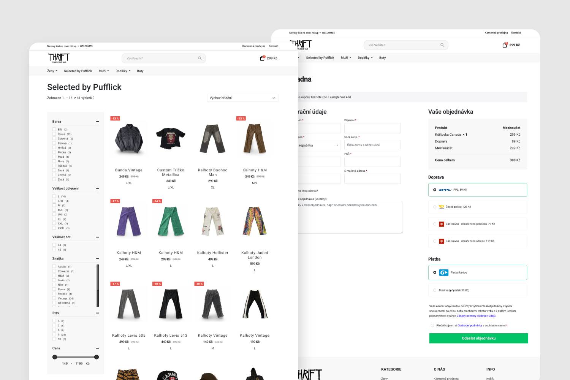
Task: Open the Boty menu item in checkout window
Action: [x=382, y=58]
